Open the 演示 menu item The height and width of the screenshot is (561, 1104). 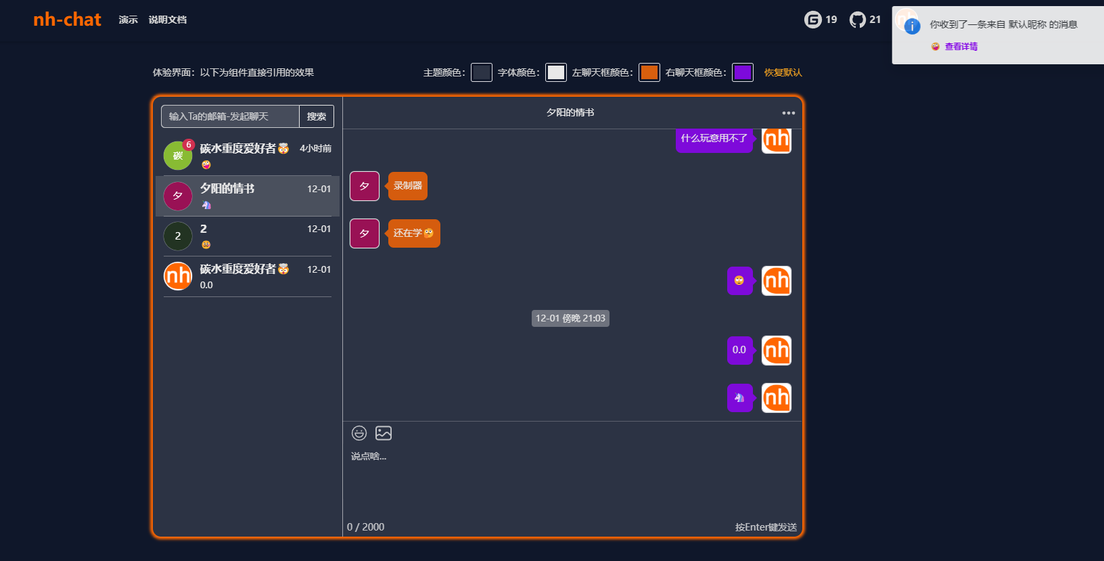[x=128, y=20]
